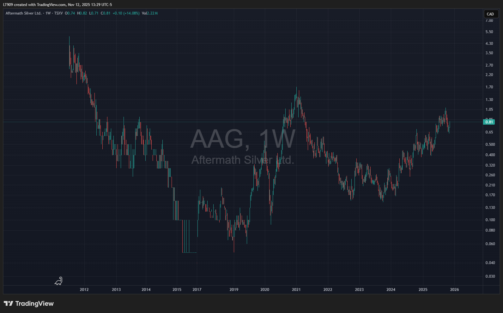Screen dimensions: 503x313
Task: Click the C 0.81 close value
Action: click(x=106, y=13)
